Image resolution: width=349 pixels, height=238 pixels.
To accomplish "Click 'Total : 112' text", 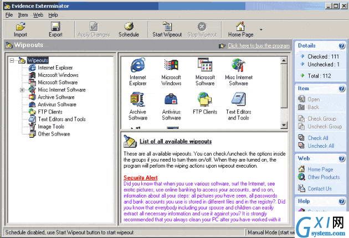I will tap(319, 76).
